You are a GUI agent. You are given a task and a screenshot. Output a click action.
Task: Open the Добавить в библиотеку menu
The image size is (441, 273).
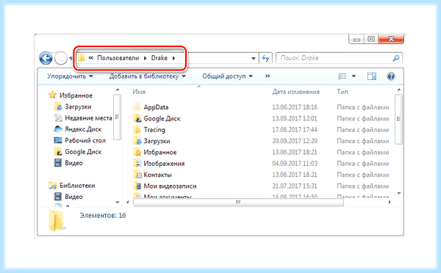(148, 76)
